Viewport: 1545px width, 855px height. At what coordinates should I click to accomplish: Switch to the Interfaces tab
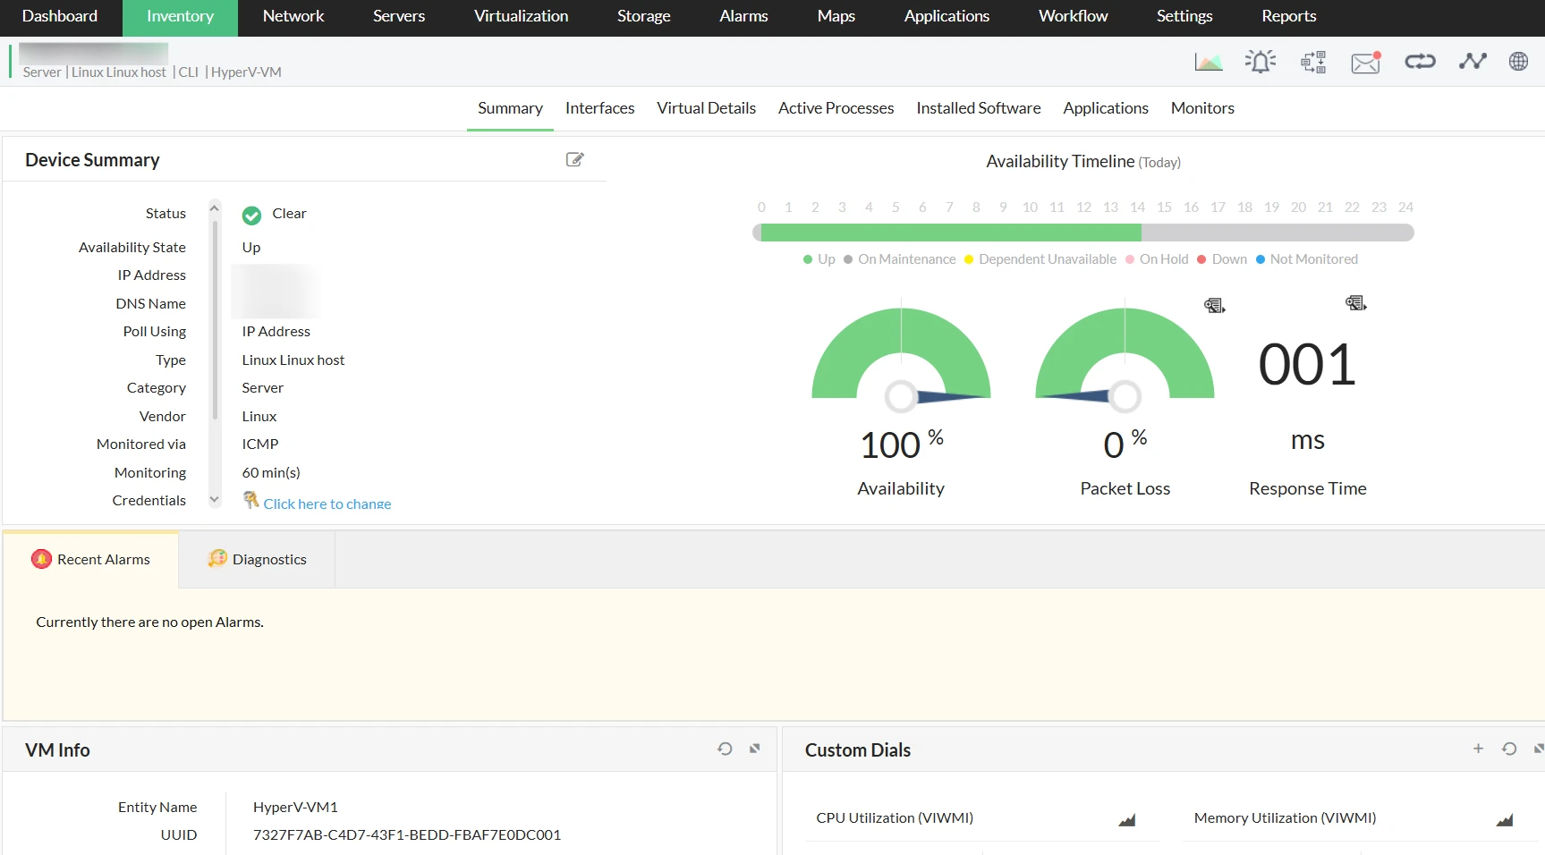[599, 108]
